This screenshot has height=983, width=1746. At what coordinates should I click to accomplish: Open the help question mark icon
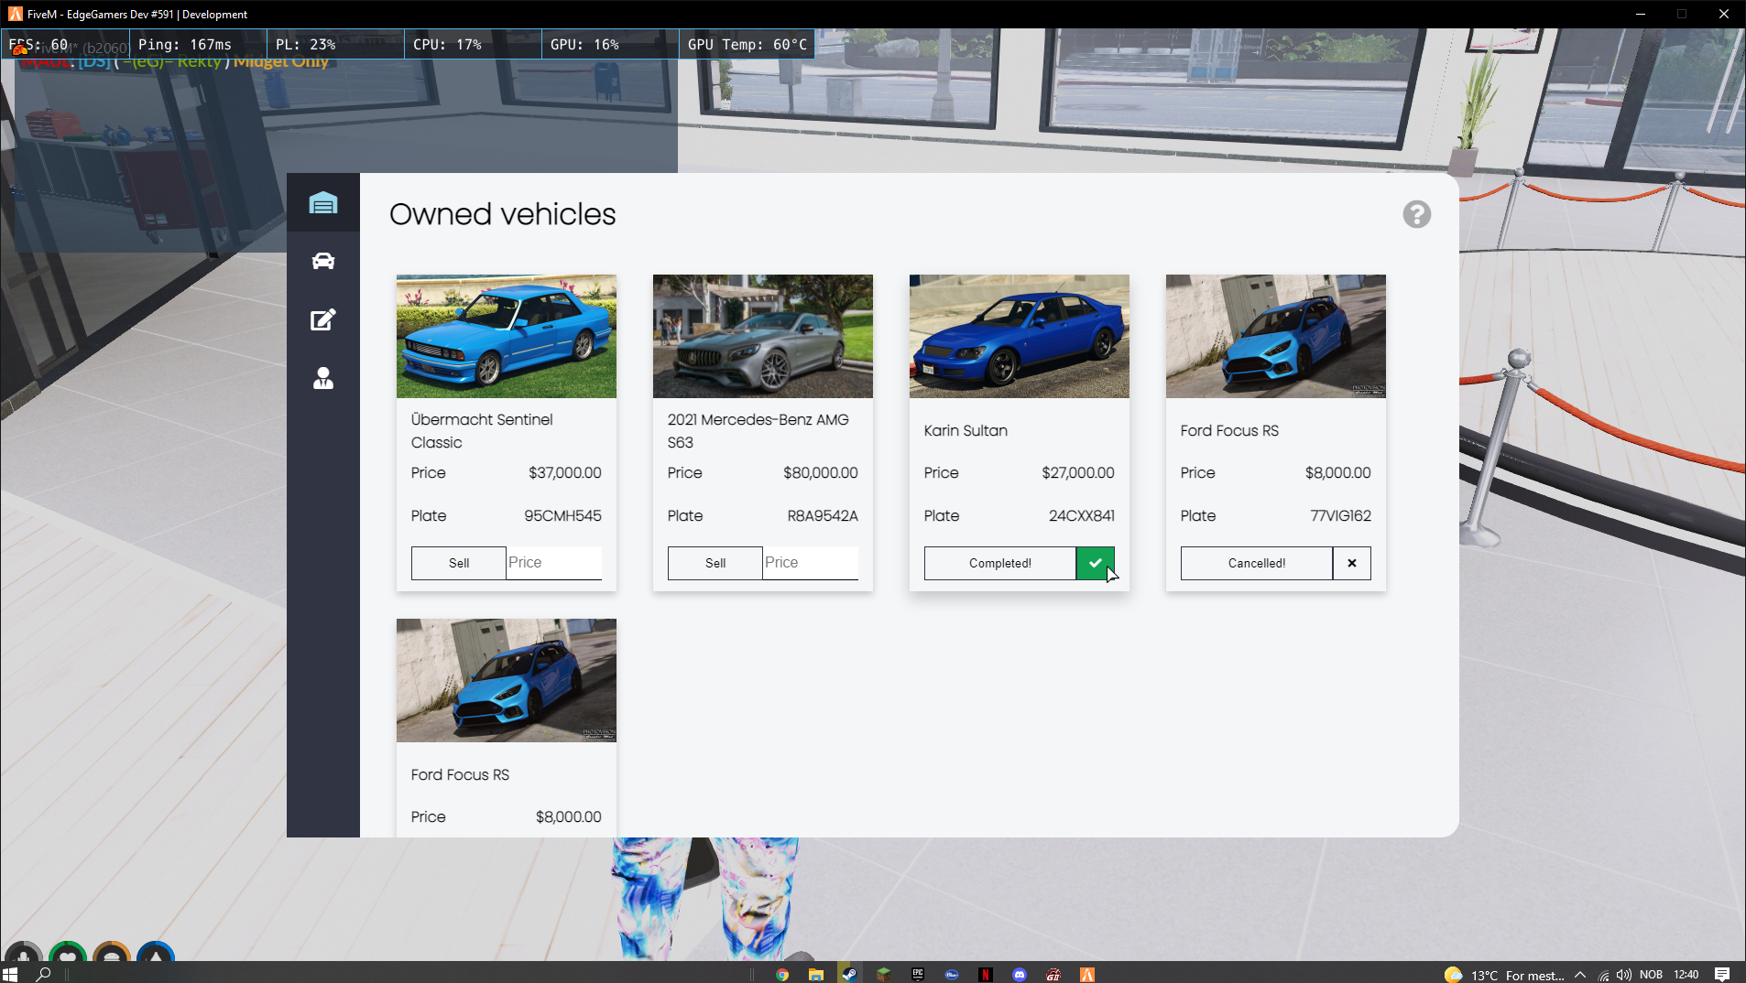[1416, 214]
